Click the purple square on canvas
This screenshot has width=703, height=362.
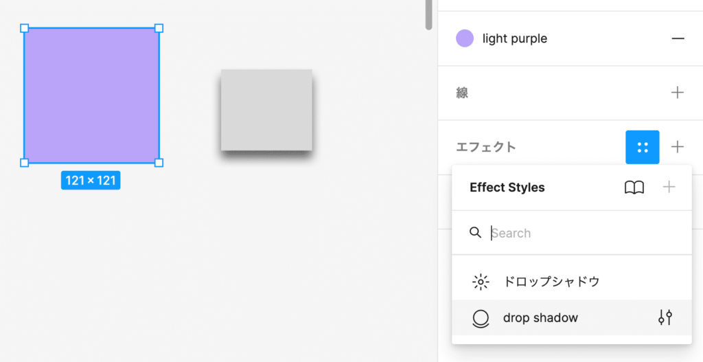tap(91, 95)
